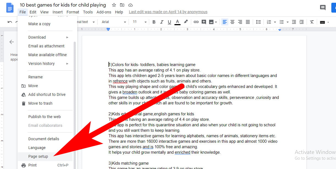Close outline panel with back arrow

12,42
